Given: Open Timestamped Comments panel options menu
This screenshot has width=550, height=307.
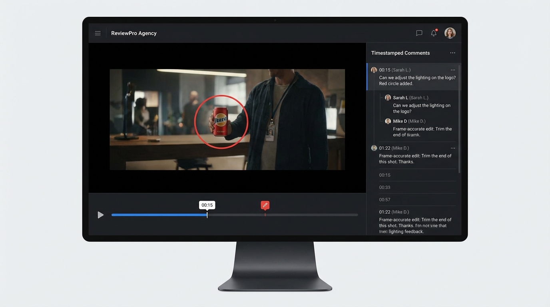Looking at the screenshot, I should click(452, 53).
